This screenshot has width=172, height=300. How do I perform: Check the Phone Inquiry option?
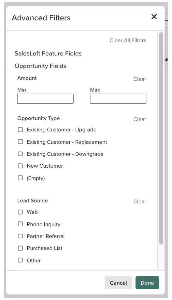point(20,224)
